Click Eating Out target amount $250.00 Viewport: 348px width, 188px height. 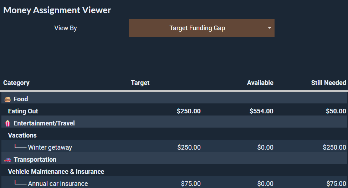(x=189, y=111)
